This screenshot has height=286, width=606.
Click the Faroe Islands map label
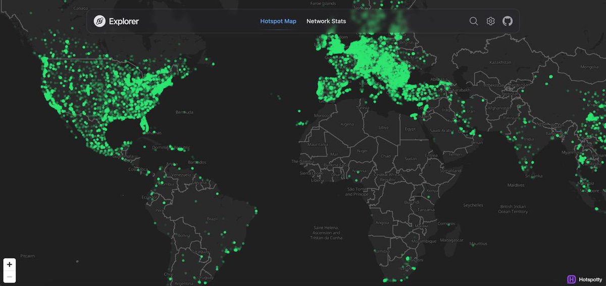click(324, 3)
